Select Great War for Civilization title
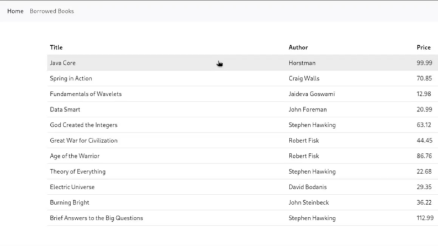438x246 pixels. tap(83, 141)
